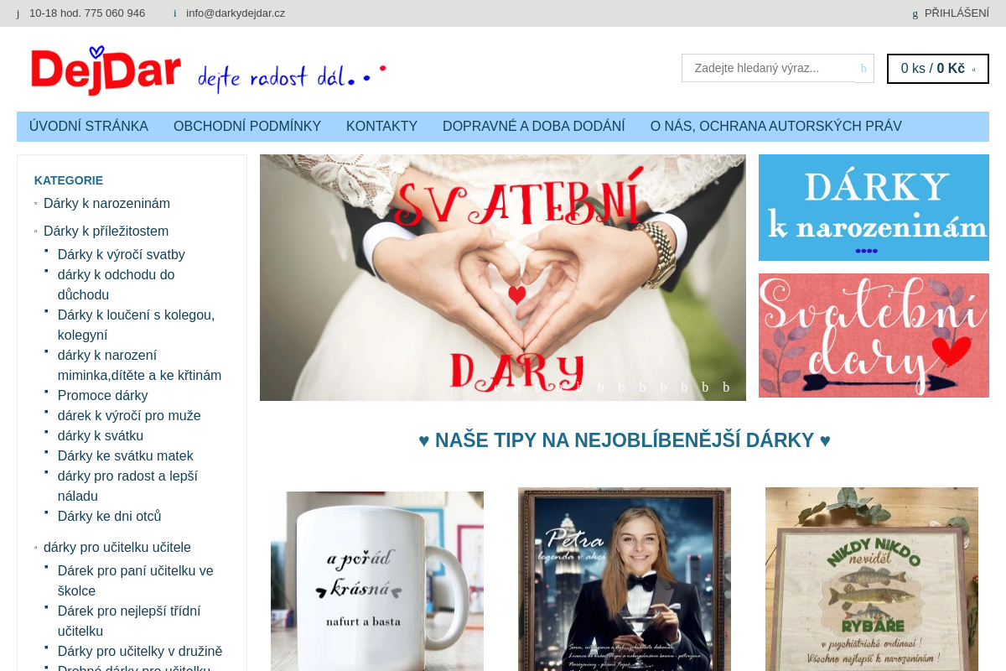Screen dimensions: 1006x671
Task: Click the login icon beside PŘIHLÁŠENÍ
Action: click(x=915, y=13)
